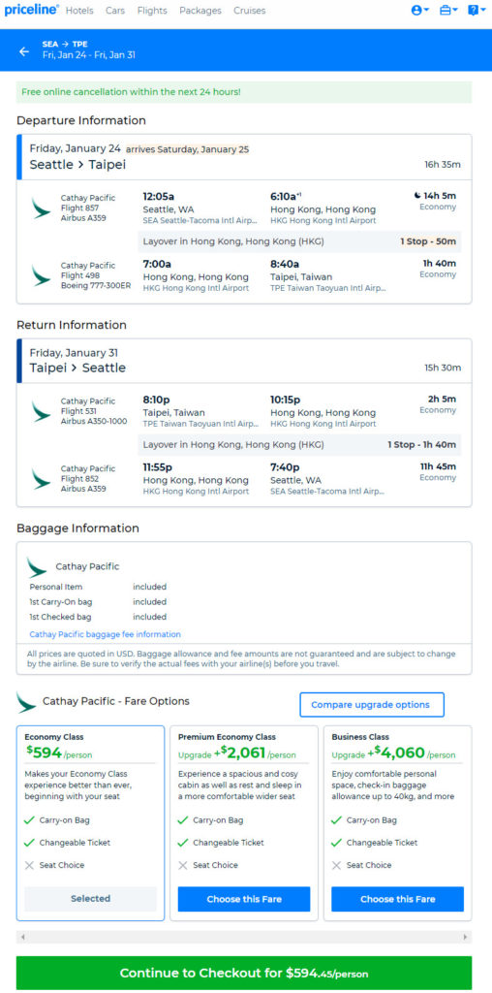Click Cathay Pacific logo for Flight 531
This screenshot has height=993, width=492.
coord(41,411)
